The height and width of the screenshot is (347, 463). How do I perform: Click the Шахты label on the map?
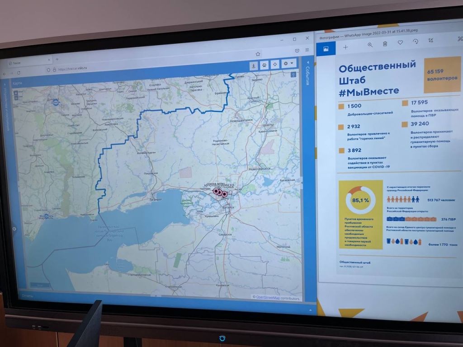(x=268, y=125)
